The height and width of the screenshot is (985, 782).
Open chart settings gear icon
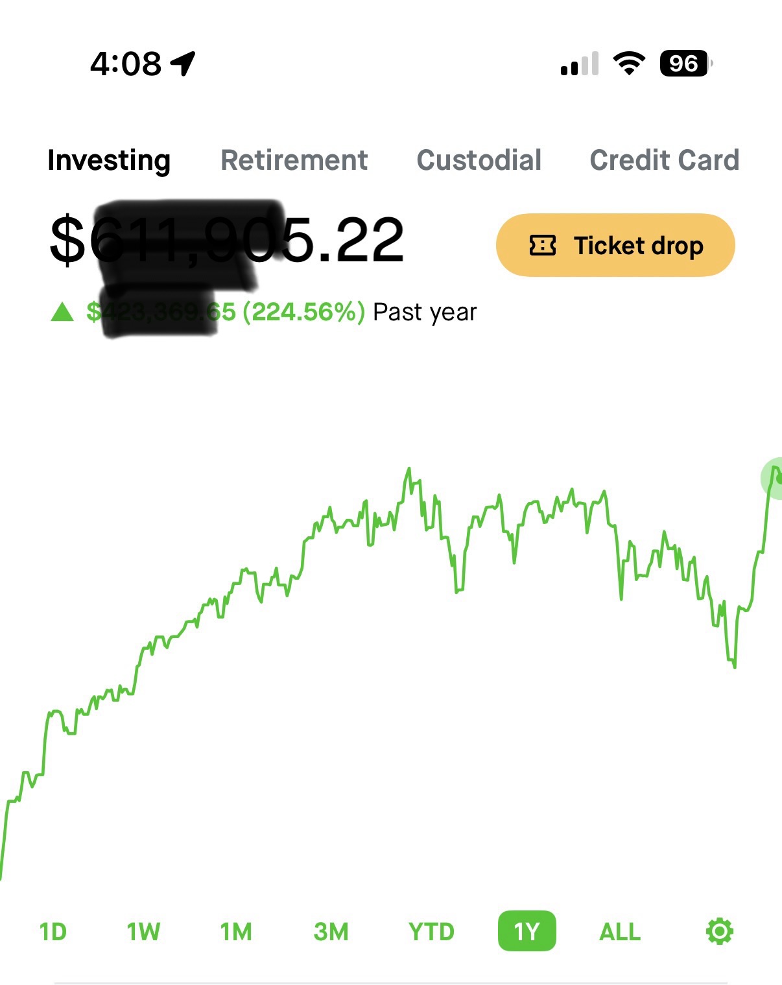(719, 931)
